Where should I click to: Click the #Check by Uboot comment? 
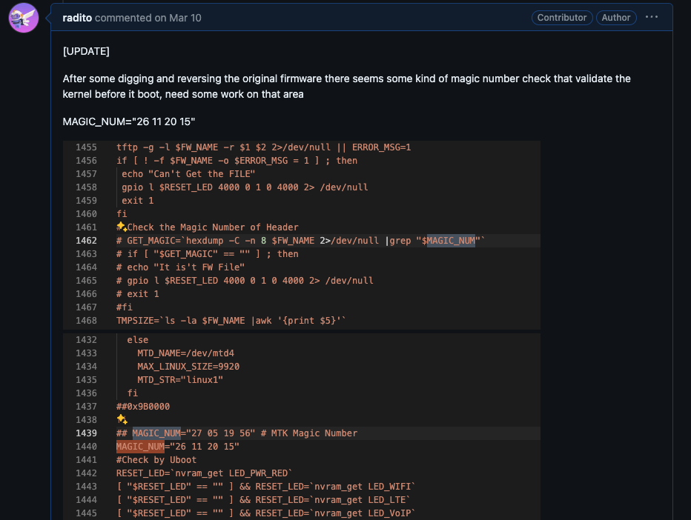(x=156, y=460)
